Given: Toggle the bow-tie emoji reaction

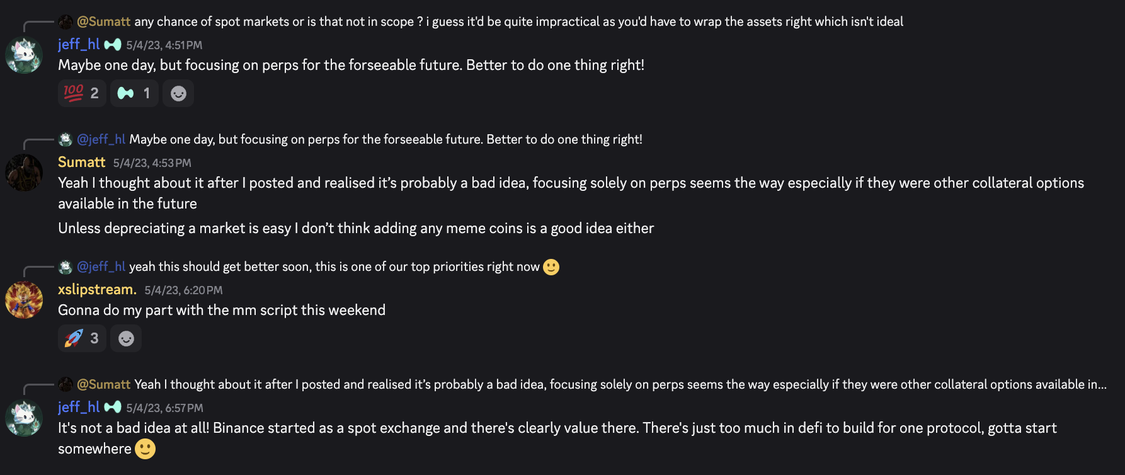Looking at the screenshot, I should coord(134,93).
